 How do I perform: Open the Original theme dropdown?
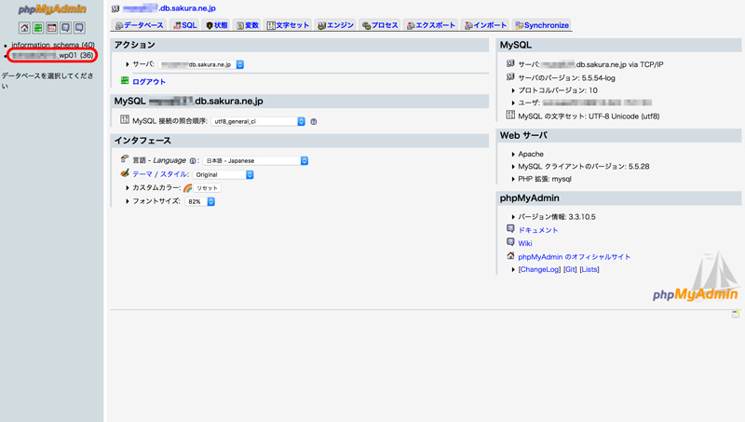(223, 175)
